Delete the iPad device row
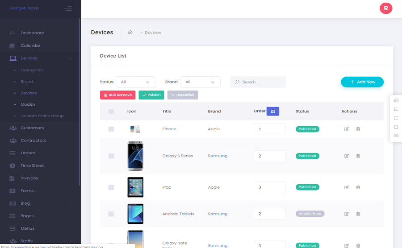Image resolution: width=402 pixels, height=248 pixels. pos(358,187)
